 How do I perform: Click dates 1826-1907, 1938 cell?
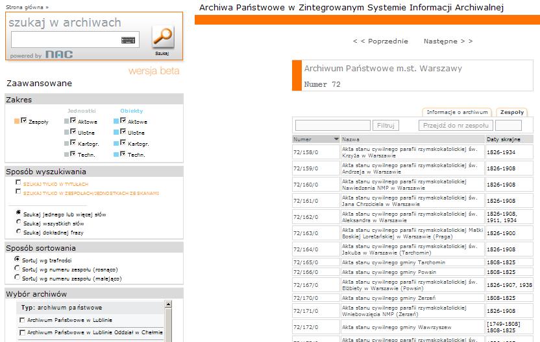click(509, 285)
